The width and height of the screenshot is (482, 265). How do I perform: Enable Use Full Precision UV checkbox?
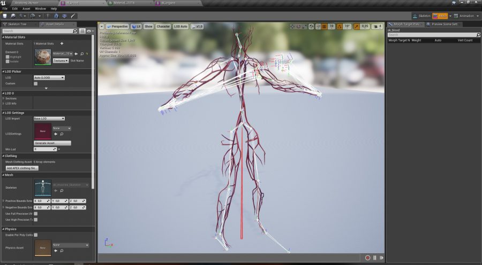(x=36, y=214)
